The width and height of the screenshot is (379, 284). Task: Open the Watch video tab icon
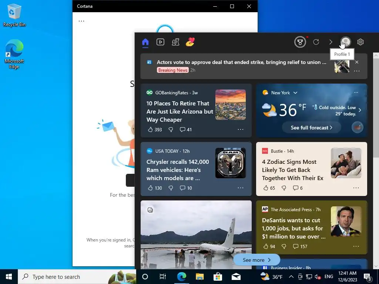pos(160,42)
